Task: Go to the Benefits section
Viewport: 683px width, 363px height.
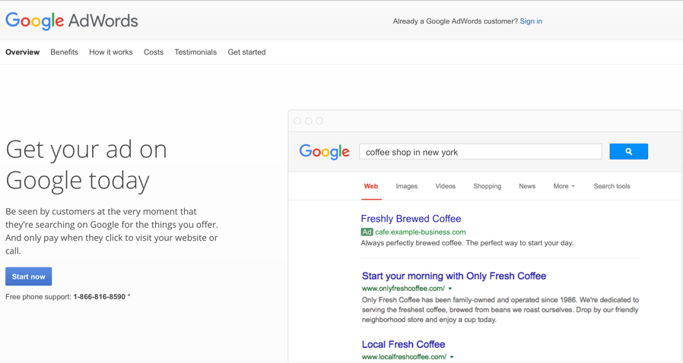Action: tap(64, 52)
